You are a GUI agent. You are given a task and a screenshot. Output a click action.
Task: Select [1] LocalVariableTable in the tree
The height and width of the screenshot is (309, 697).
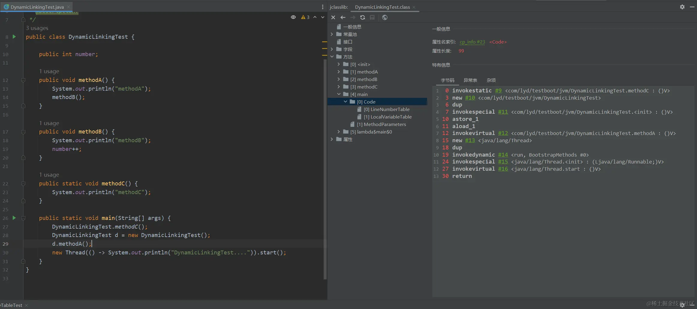(x=388, y=117)
